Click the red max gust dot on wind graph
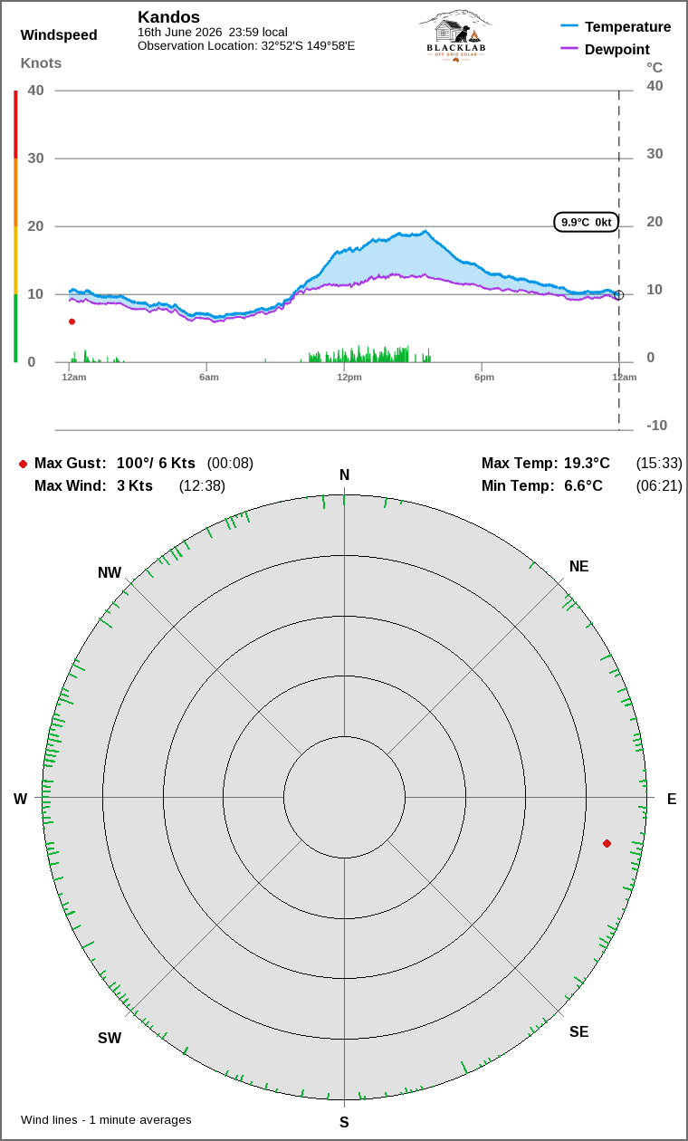 click(72, 321)
